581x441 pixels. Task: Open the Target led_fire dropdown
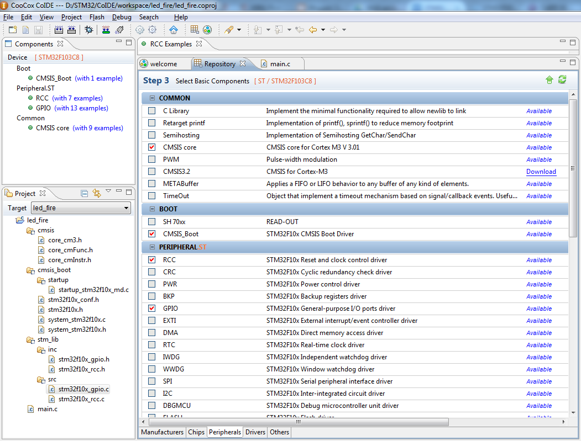click(x=127, y=208)
